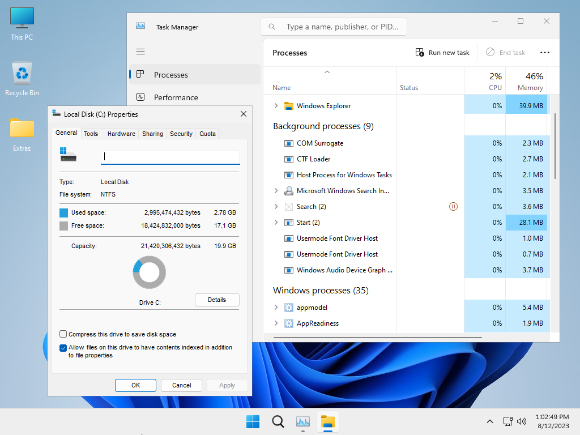Click the Details button for Drive C
The width and height of the screenshot is (580, 435).
(217, 300)
